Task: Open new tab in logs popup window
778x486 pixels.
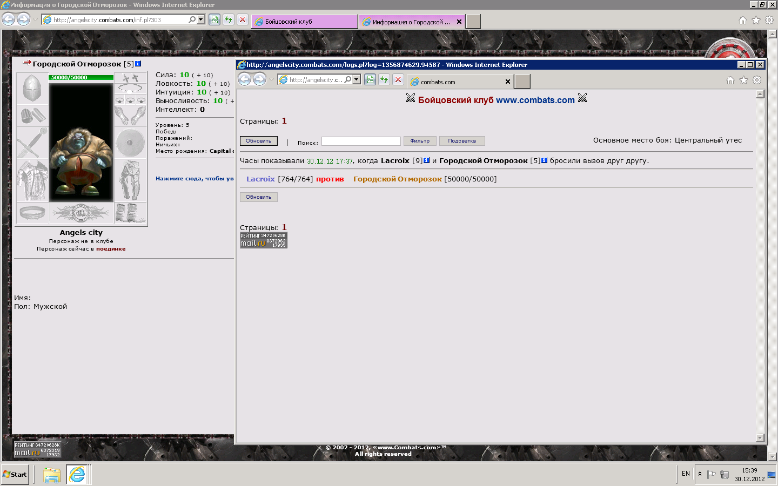Action: point(522,82)
